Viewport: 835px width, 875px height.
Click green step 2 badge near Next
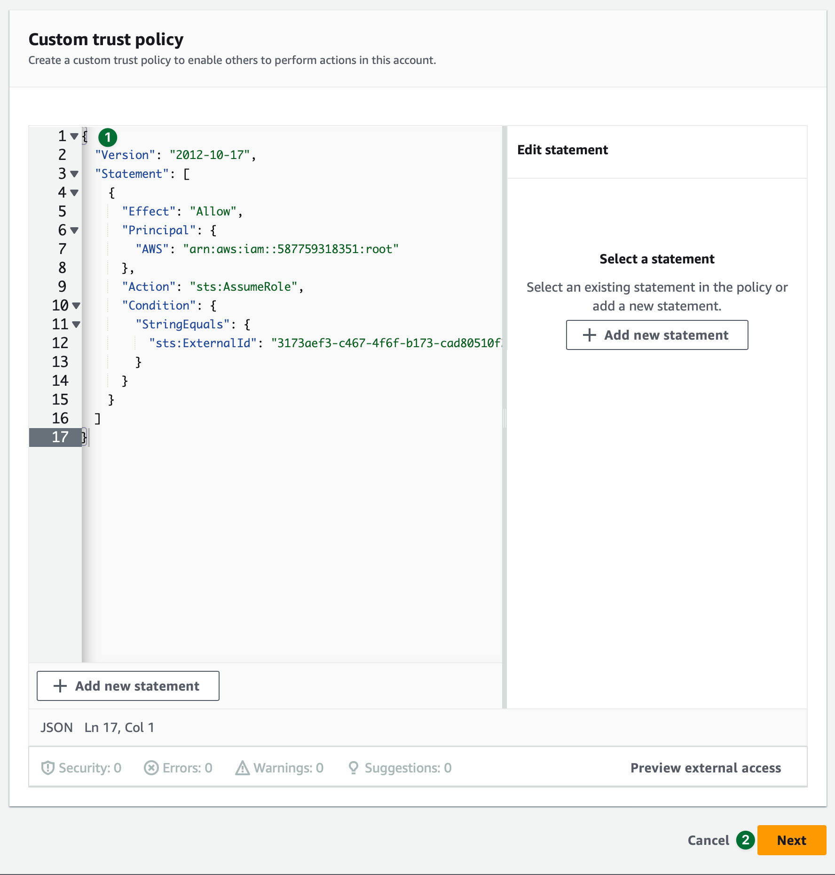745,840
